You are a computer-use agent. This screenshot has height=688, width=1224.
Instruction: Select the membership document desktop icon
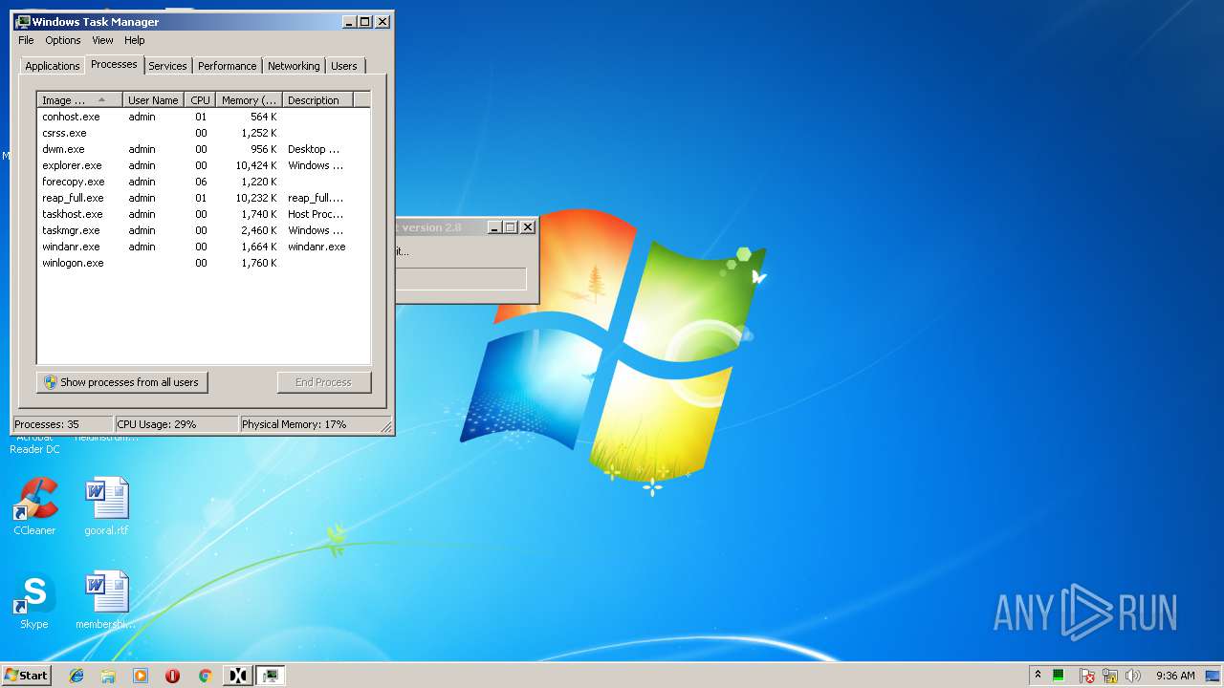pos(106,600)
